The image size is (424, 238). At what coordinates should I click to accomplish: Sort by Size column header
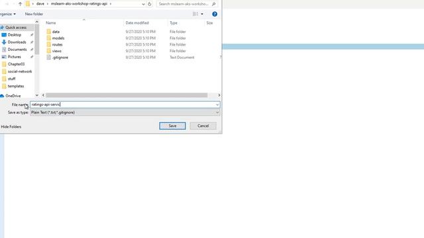pyautogui.click(x=209, y=23)
